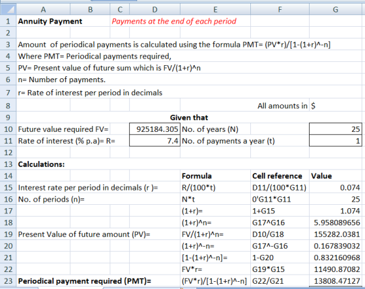Click the 'Given that' heading cell
Image resolution: width=365 pixels, height=289 pixels.
click(189, 117)
